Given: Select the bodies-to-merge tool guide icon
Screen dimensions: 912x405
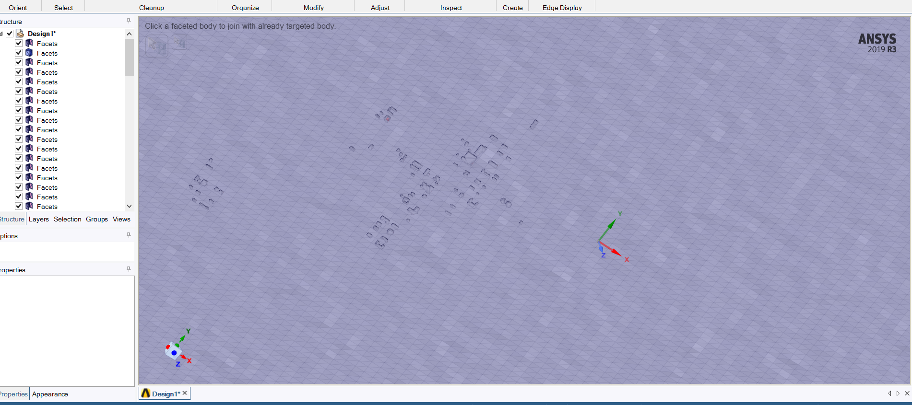Looking at the screenshot, I should [180, 43].
